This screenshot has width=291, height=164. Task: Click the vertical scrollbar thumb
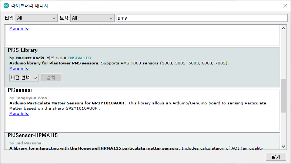click(283, 96)
